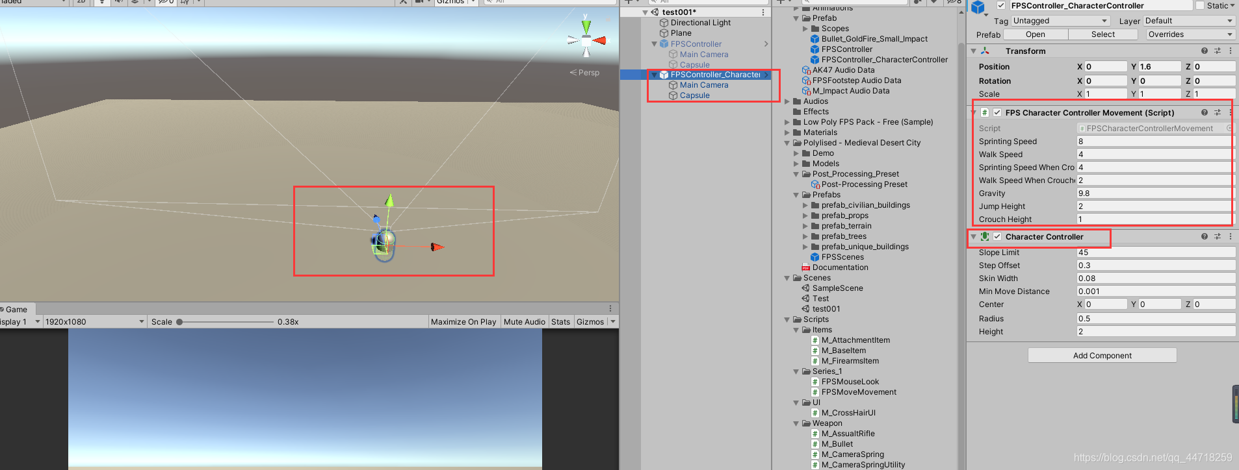Open FPS Character Controller Movement help icon

pyautogui.click(x=1205, y=112)
